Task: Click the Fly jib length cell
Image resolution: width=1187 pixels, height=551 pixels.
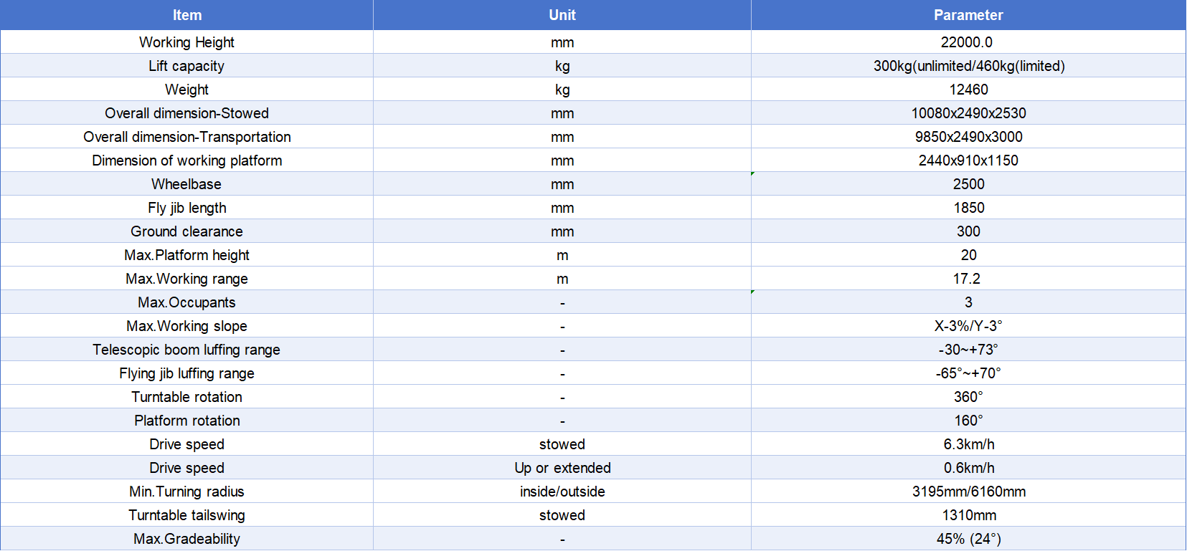Action: [186, 208]
